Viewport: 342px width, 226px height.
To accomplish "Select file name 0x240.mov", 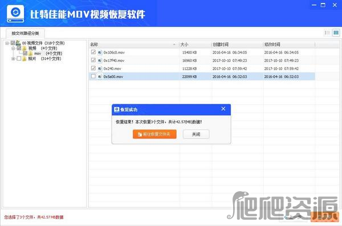I will [112, 68].
